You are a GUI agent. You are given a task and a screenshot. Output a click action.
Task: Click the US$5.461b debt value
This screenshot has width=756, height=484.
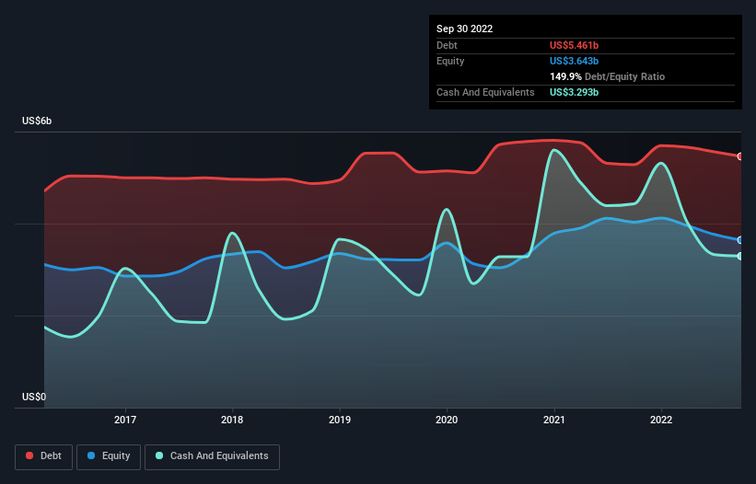574,45
